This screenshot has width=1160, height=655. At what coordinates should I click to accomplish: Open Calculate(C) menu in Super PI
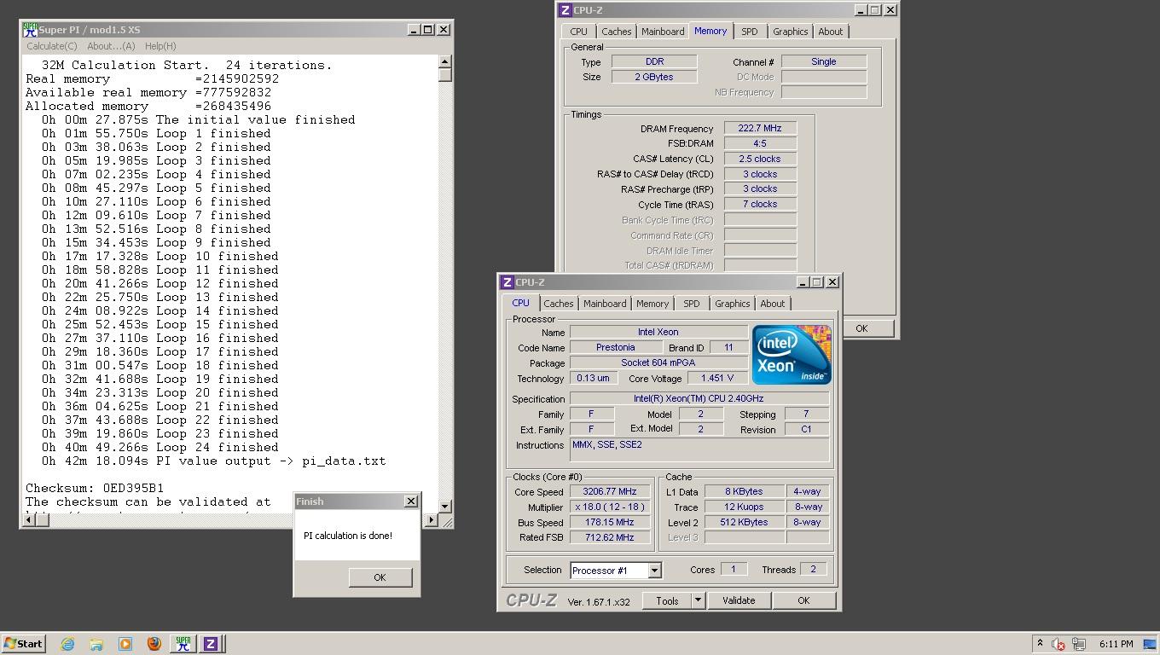pos(51,46)
